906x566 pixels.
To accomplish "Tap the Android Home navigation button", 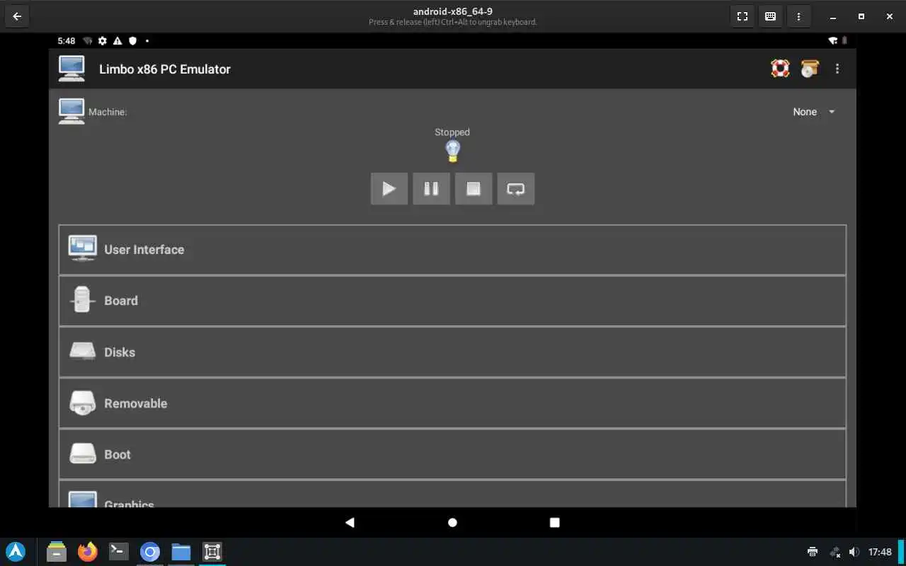I will (452, 522).
